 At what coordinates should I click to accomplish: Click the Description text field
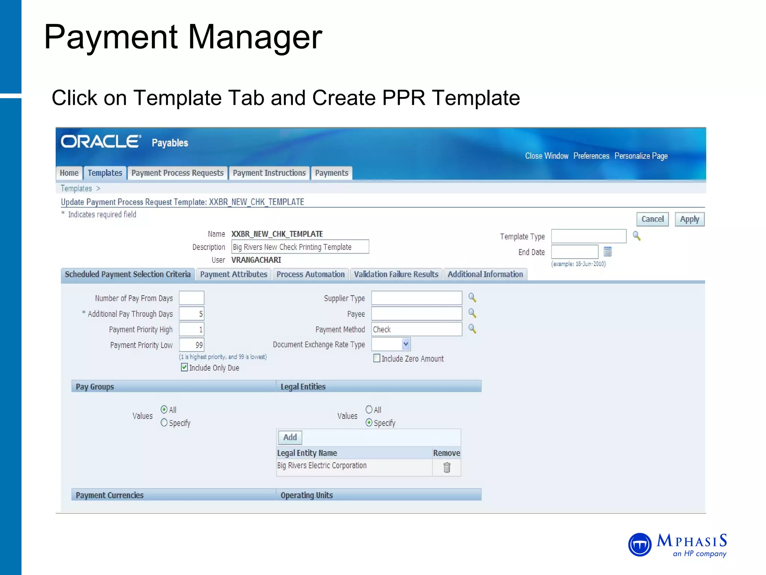coord(300,247)
